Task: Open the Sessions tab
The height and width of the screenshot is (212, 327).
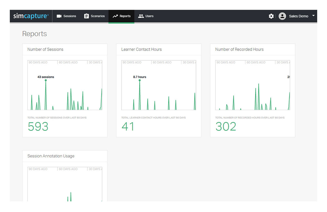Action: coord(70,16)
